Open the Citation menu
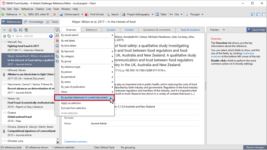 click(40, 9)
